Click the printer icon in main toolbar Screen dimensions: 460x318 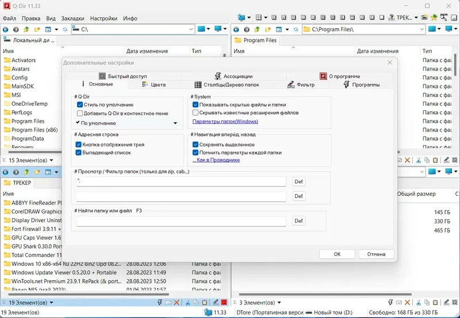pos(424,18)
